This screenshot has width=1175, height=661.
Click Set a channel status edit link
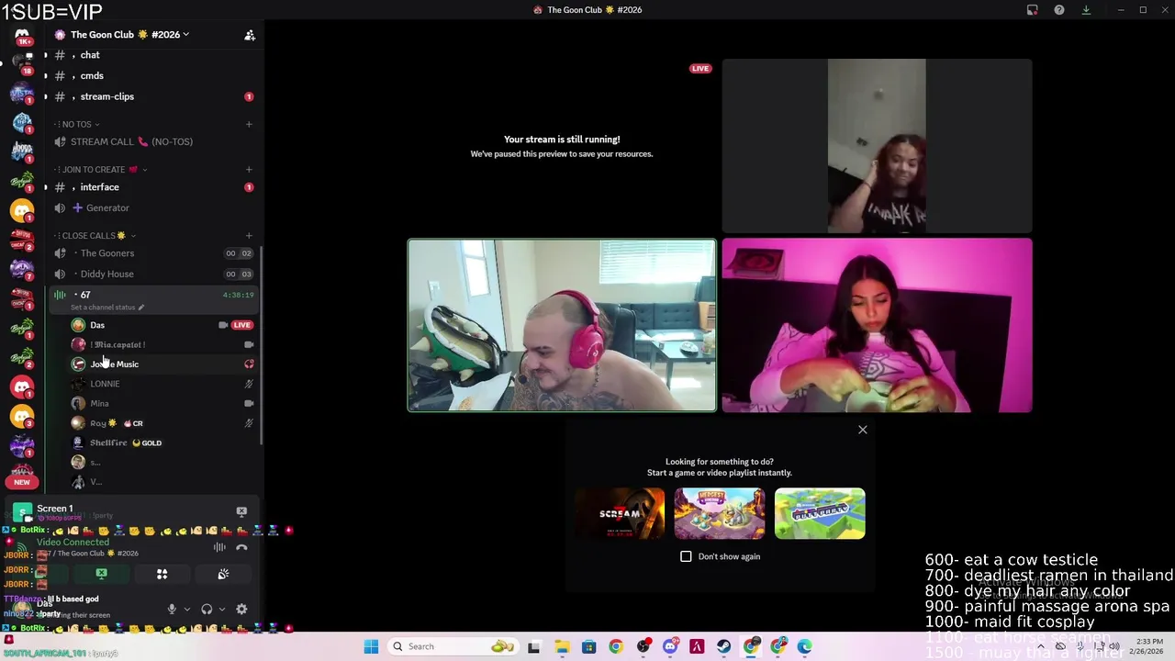click(107, 308)
